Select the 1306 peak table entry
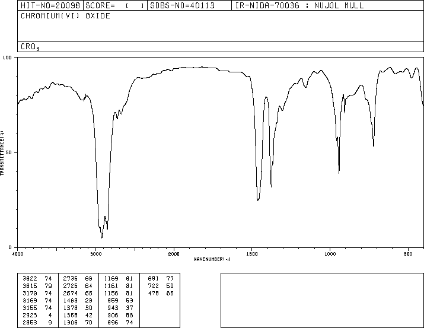The width and height of the screenshot is (424, 328). tap(71, 323)
